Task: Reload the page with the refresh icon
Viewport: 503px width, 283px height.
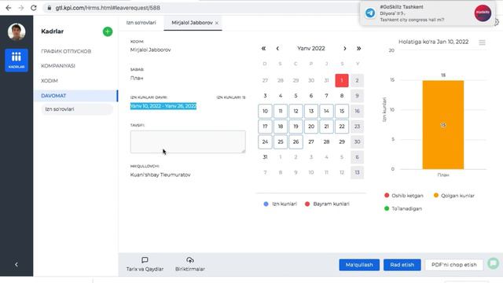Action: 34,8
